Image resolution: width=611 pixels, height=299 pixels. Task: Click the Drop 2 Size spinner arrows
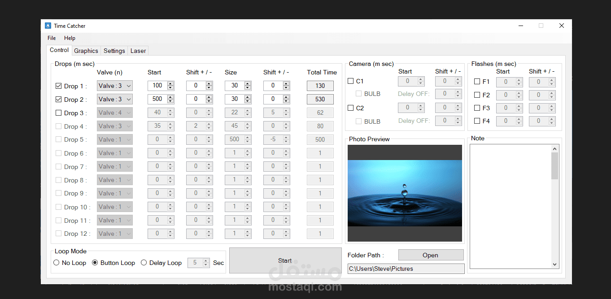coord(248,99)
